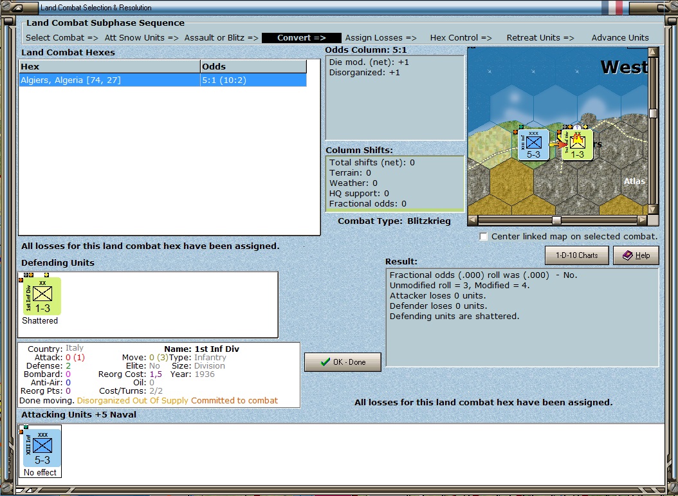The image size is (678, 496).
Task: Click the Disorganized: +1 modifier line
Action: [x=365, y=73]
